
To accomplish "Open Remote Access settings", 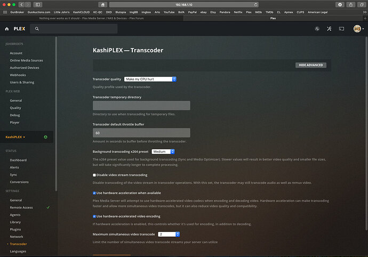I will point(21,207).
